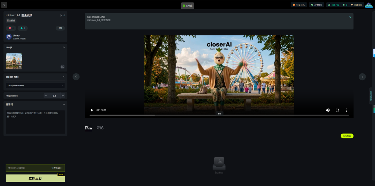Mute the video volume
The height and width of the screenshot is (186, 375).
pyautogui.click(x=328, y=110)
